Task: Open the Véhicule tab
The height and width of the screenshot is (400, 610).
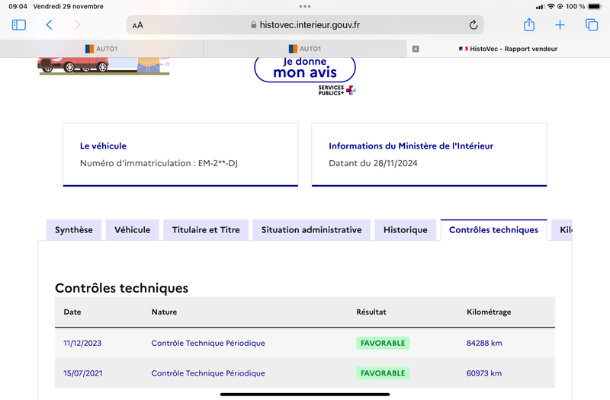Action: tap(132, 230)
